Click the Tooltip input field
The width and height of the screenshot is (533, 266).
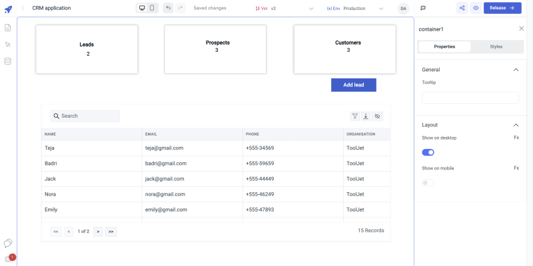pyautogui.click(x=470, y=98)
